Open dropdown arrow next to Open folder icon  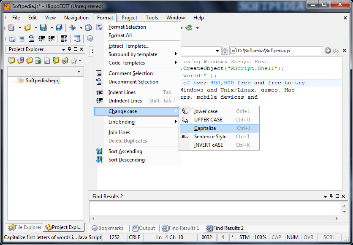(36, 28)
